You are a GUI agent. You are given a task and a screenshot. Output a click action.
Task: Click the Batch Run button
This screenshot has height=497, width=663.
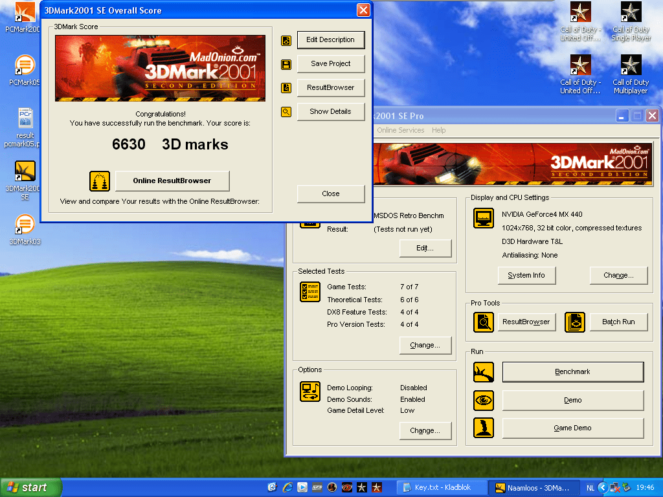pos(618,322)
